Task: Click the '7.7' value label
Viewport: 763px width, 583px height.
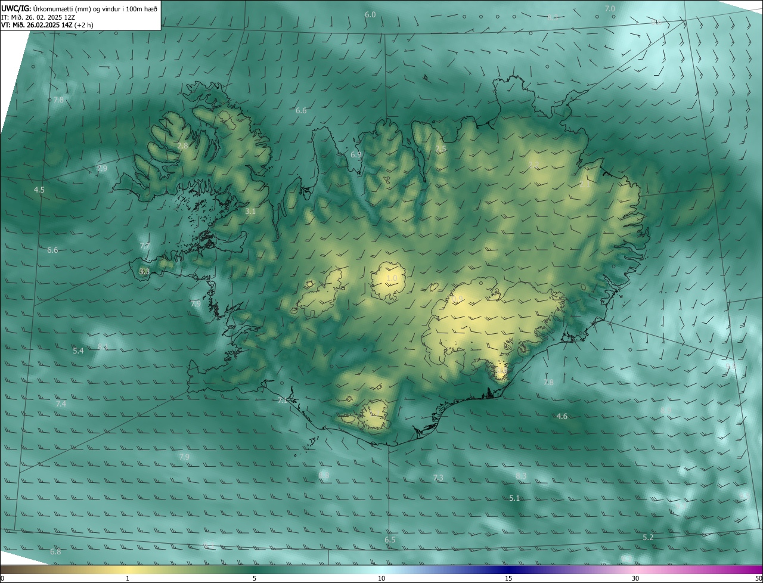Action: 145,246
